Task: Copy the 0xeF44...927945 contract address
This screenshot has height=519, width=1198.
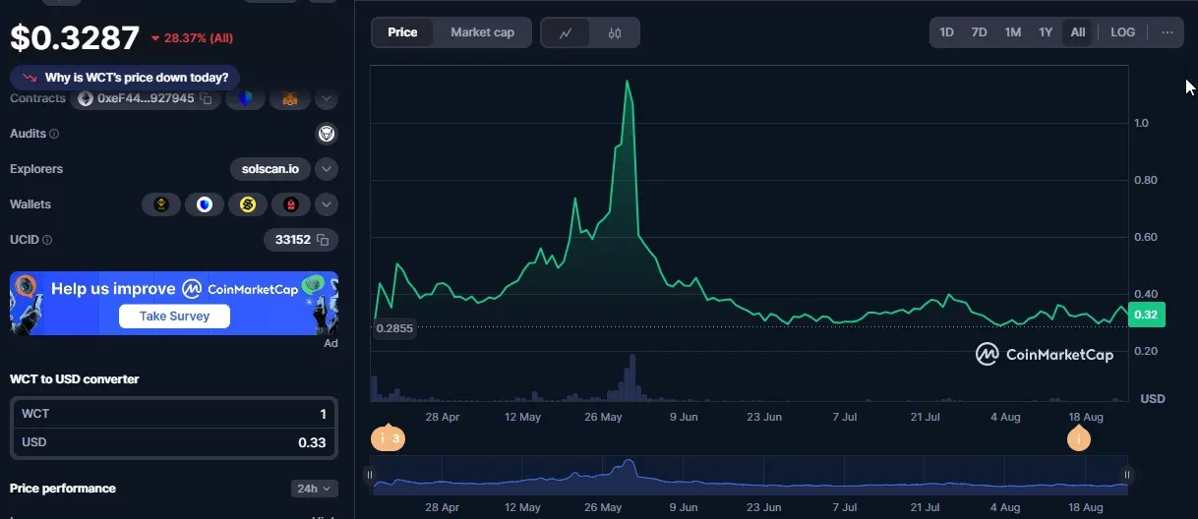Action: tap(207, 99)
